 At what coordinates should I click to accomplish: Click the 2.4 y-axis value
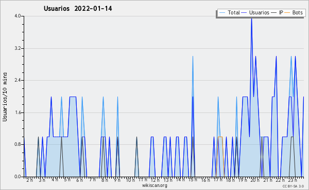pos(18,80)
